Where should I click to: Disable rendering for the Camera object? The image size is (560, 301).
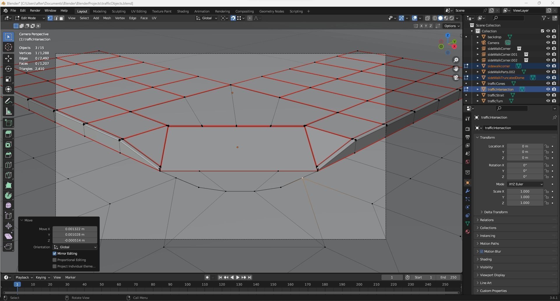(x=554, y=43)
